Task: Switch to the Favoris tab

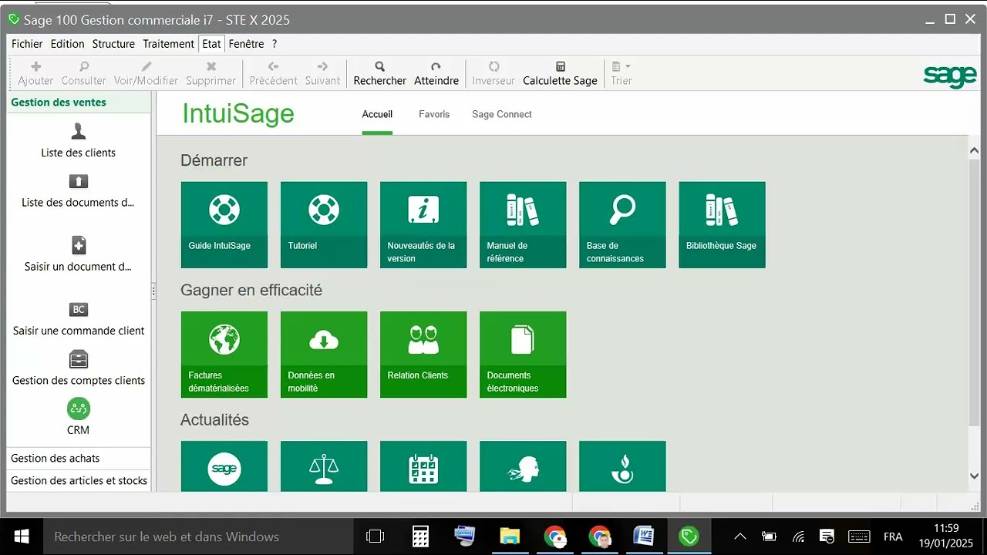Action: click(434, 114)
